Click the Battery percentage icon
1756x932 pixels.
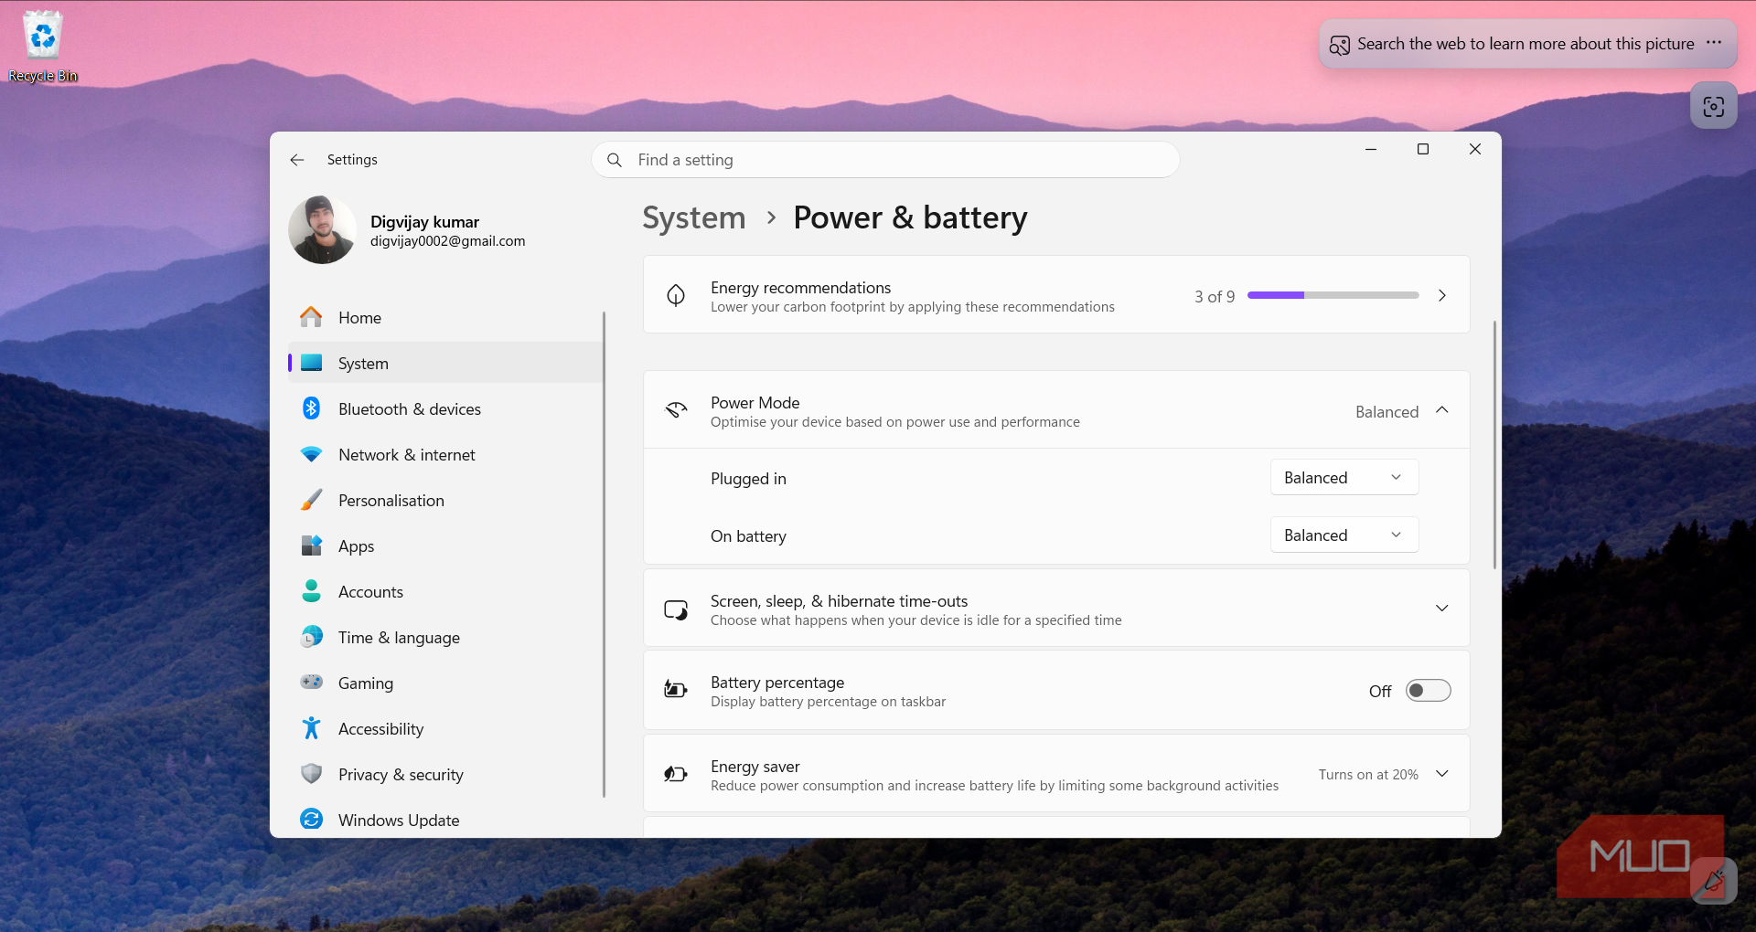[676, 690]
